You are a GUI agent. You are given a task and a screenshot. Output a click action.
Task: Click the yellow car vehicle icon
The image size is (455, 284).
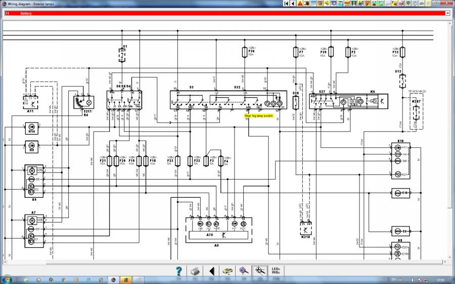(227, 271)
